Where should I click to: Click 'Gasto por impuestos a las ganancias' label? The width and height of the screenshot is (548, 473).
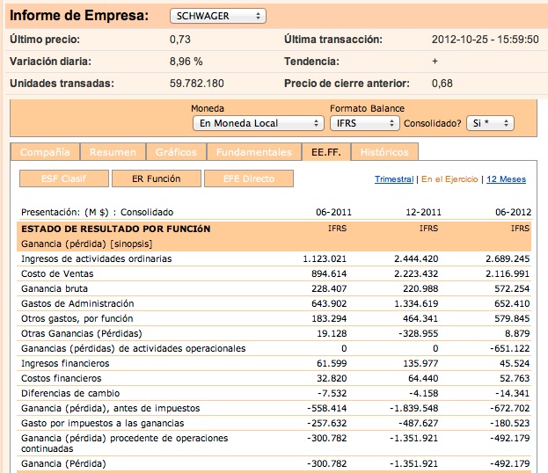click(102, 424)
